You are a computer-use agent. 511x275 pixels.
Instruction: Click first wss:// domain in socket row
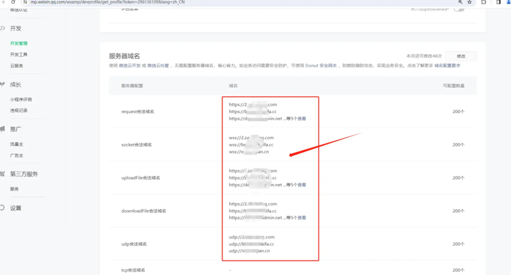251,137
